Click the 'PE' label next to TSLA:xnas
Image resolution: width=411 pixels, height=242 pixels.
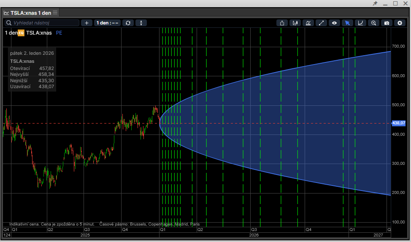59,32
